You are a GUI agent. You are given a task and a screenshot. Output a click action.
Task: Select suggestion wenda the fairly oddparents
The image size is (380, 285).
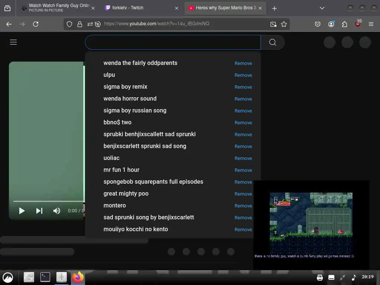click(x=140, y=63)
